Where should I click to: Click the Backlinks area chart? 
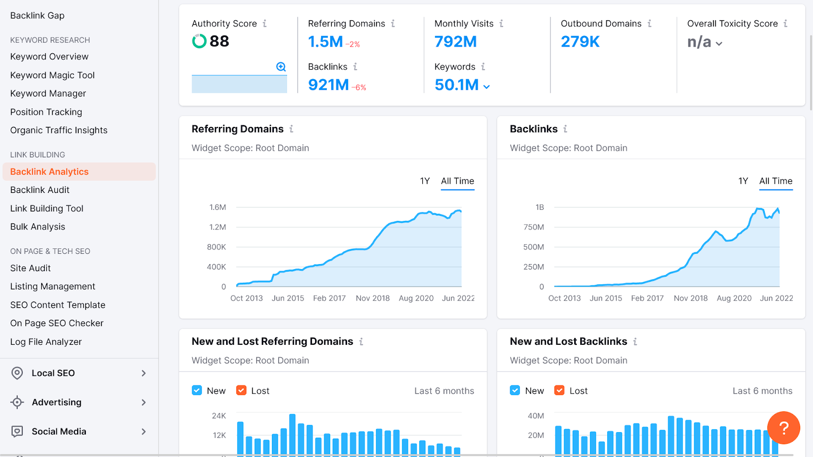point(667,248)
